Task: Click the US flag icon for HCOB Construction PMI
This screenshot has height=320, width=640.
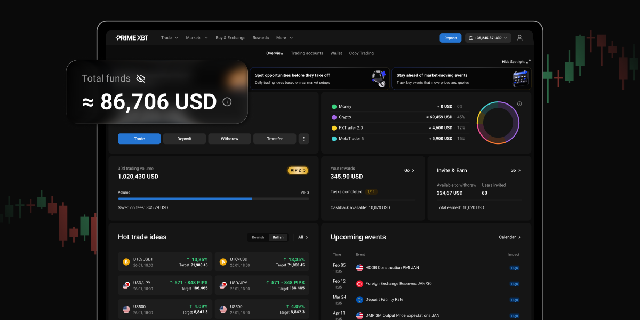Action: (359, 268)
